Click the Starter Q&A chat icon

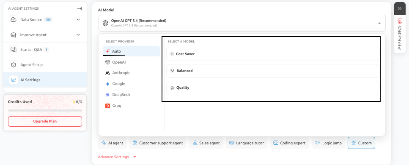[x=14, y=50]
